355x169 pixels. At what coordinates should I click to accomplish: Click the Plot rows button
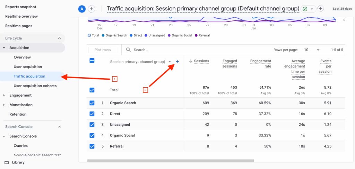tap(103, 50)
